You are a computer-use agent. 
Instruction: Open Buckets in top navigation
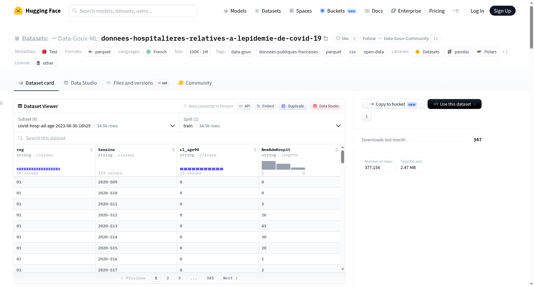click(x=338, y=11)
